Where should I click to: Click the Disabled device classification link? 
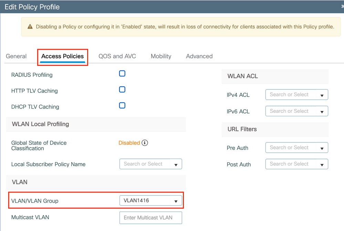[129, 143]
